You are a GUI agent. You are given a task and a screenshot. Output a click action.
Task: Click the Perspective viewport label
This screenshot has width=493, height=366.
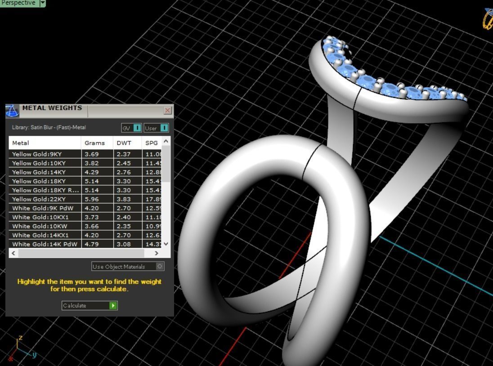coord(19,3)
